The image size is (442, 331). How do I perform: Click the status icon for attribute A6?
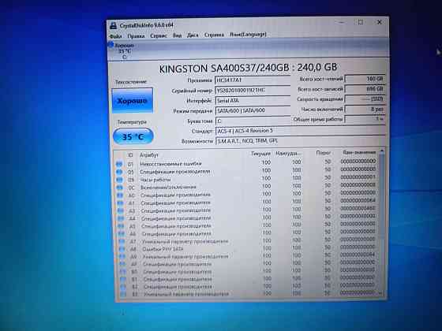click(x=122, y=233)
